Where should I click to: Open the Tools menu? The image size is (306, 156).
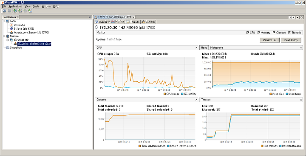36,6
